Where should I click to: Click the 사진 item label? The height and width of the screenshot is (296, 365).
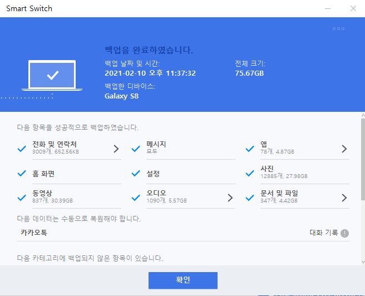click(x=267, y=169)
